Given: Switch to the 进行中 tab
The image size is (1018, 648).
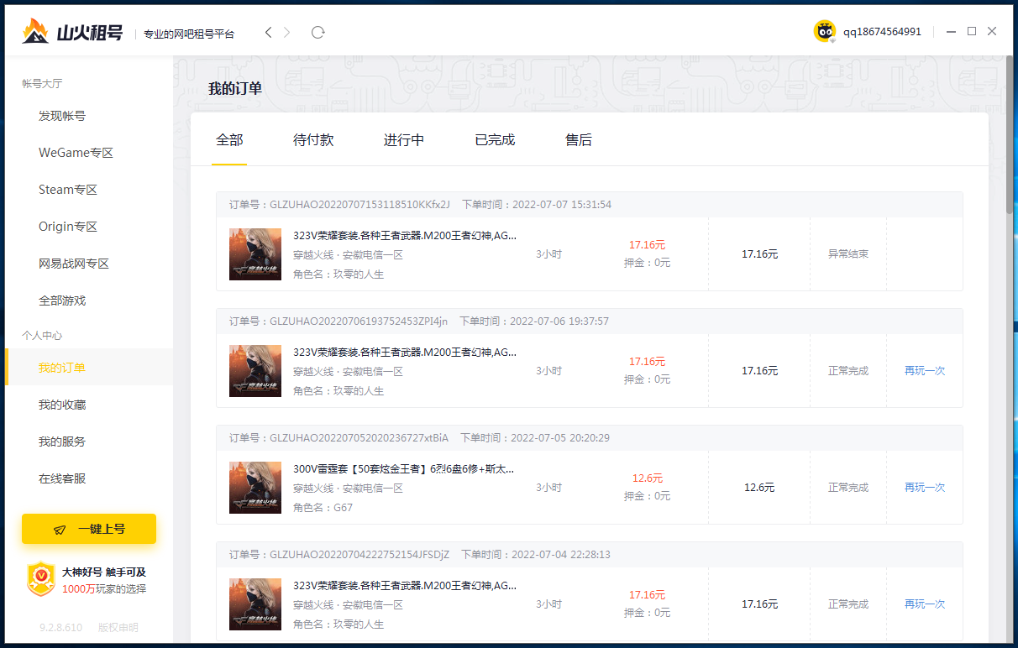Looking at the screenshot, I should pyautogui.click(x=404, y=140).
